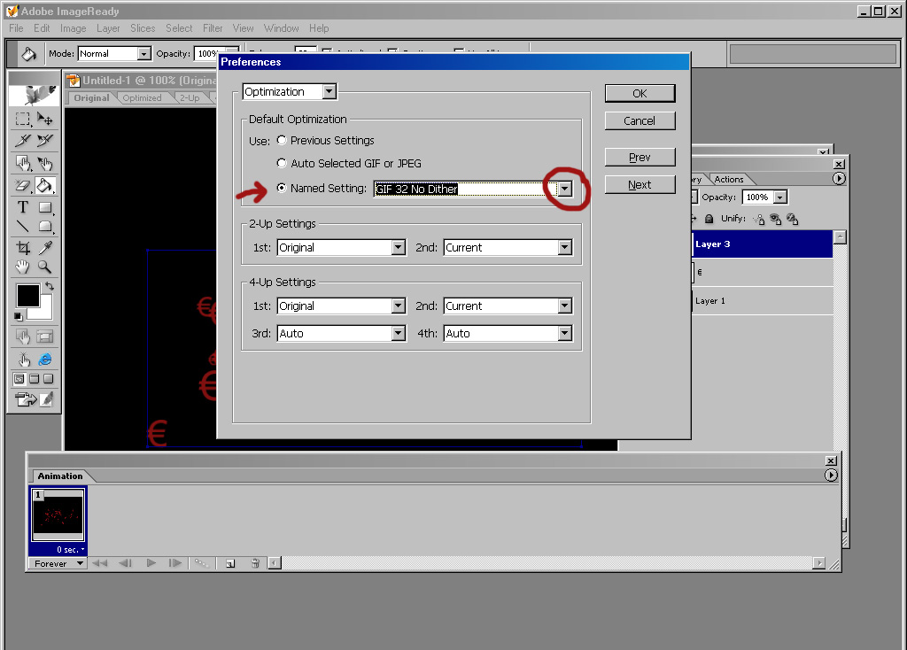Click the black foreground color swatch
This screenshot has height=650, width=907.
(x=27, y=295)
